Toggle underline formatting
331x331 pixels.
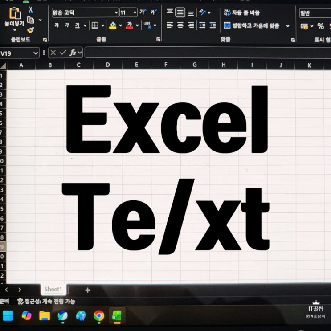coord(77,25)
